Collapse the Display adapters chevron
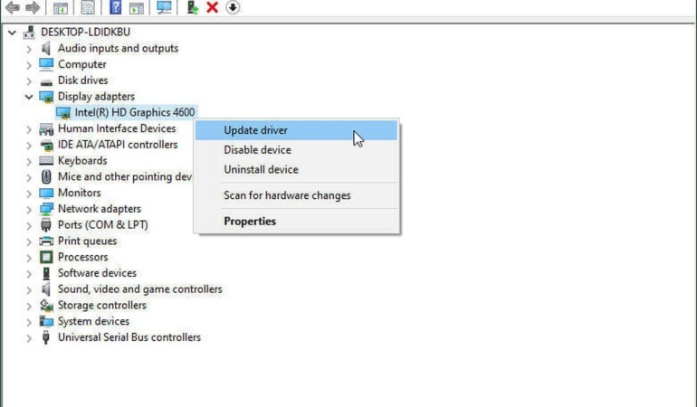 pyautogui.click(x=29, y=97)
